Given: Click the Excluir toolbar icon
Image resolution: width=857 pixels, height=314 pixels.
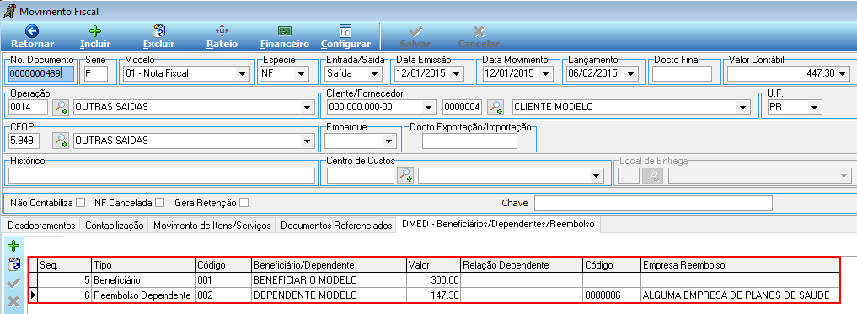Looking at the screenshot, I should pos(158,31).
